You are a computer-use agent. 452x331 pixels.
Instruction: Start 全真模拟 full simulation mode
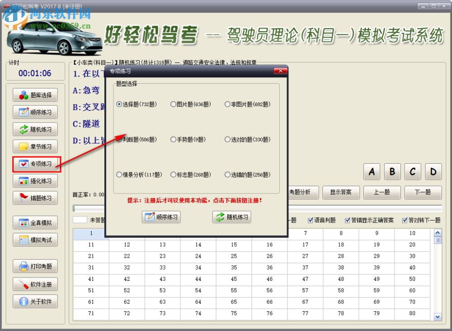[x=35, y=222]
